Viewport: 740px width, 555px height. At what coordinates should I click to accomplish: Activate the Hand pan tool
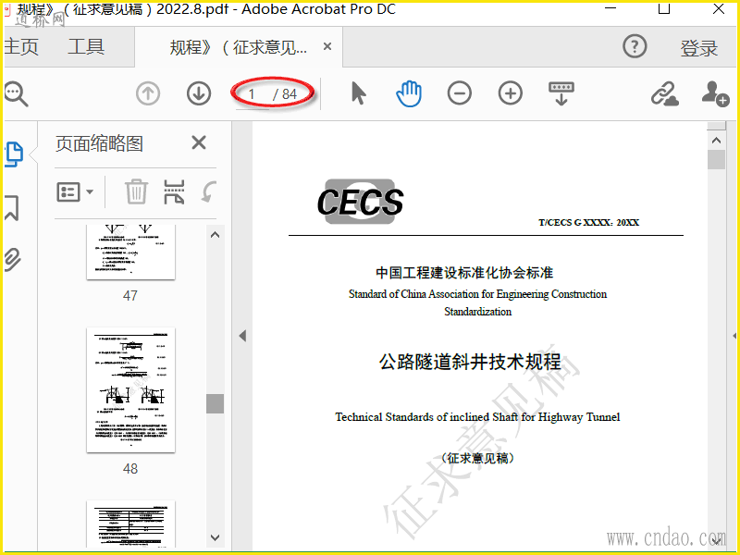tap(409, 93)
